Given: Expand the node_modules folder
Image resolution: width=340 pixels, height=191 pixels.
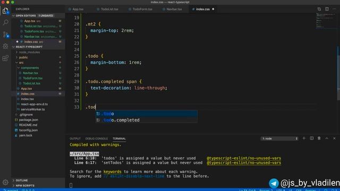Looking at the screenshot, I should pyautogui.click(x=38, y=52).
